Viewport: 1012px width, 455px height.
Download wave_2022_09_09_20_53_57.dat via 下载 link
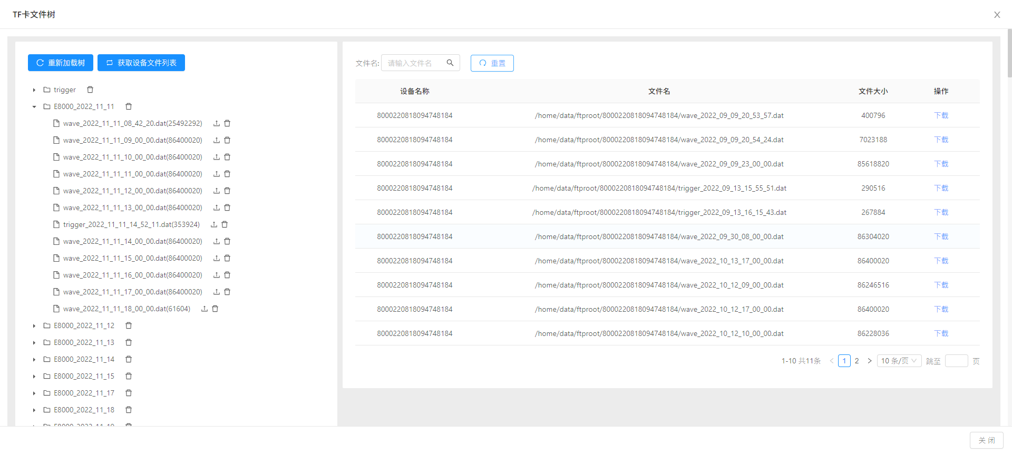[941, 115]
